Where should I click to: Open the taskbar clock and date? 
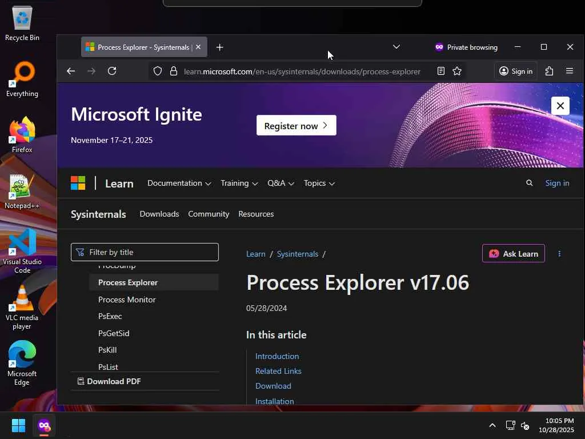click(556, 425)
